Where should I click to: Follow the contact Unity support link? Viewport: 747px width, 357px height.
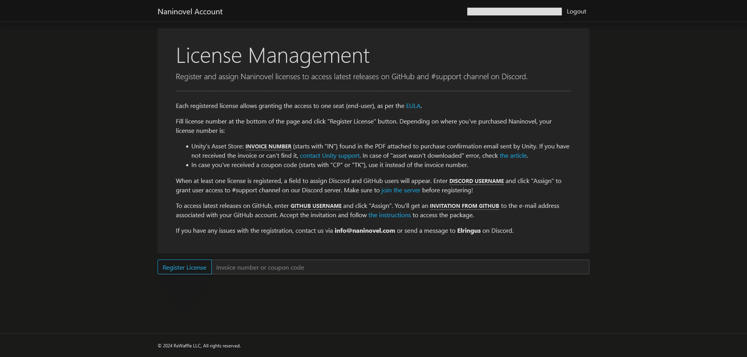(x=329, y=155)
